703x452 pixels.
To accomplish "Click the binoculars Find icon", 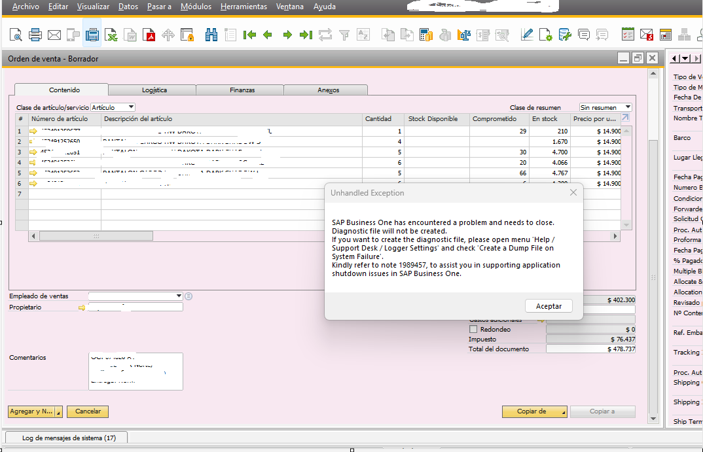I will click(211, 35).
